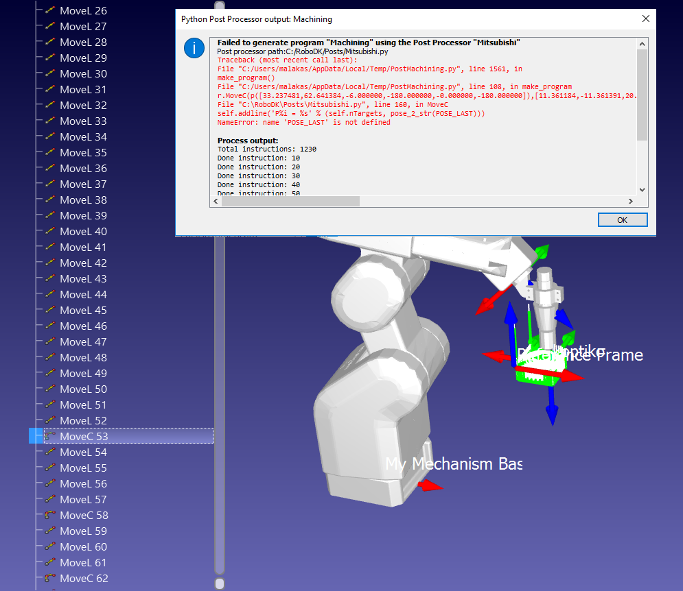Click the MoveL 40 linear move icon
This screenshot has width=683, height=591.
(x=50, y=232)
